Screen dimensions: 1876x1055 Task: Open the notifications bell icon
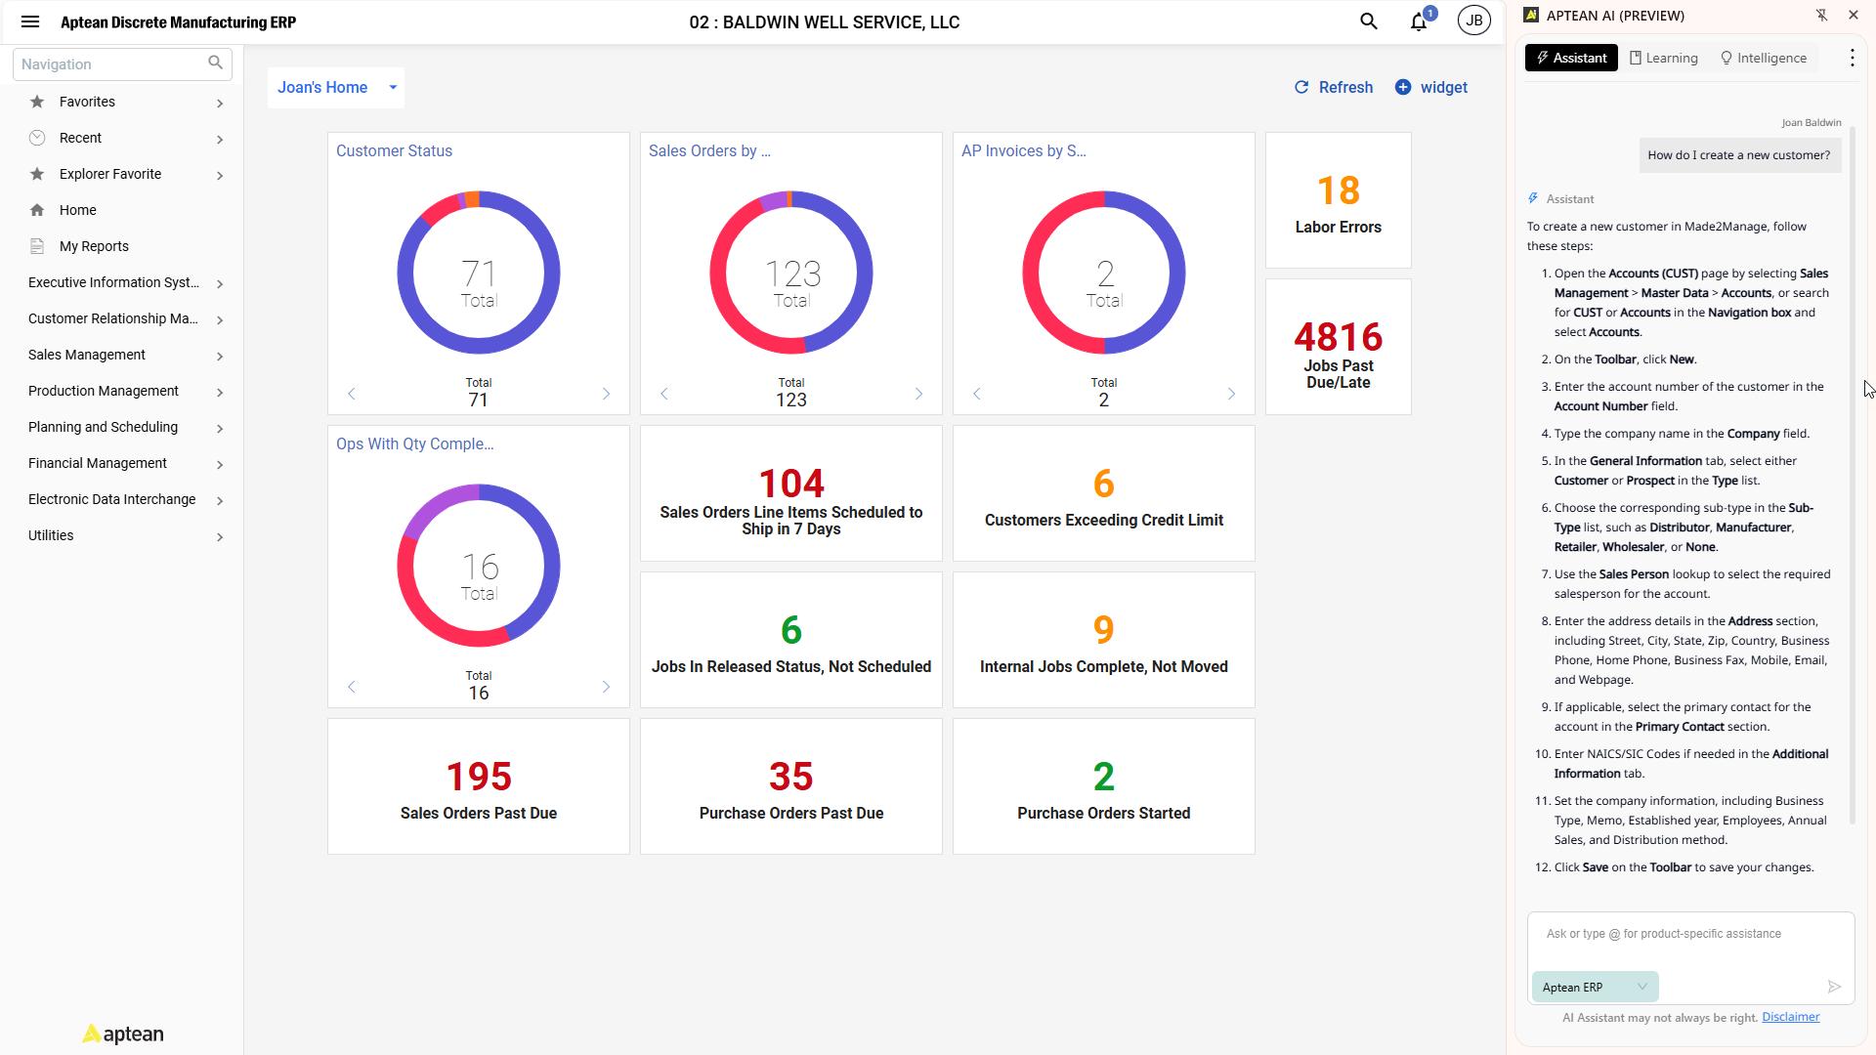click(1419, 21)
